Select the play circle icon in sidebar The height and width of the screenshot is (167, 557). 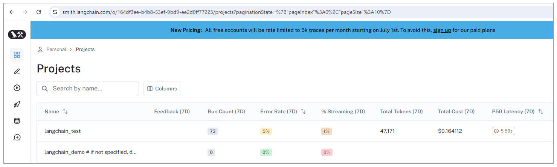17,88
